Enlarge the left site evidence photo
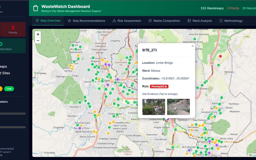This screenshot has height=160, width=256. [x=154, y=107]
